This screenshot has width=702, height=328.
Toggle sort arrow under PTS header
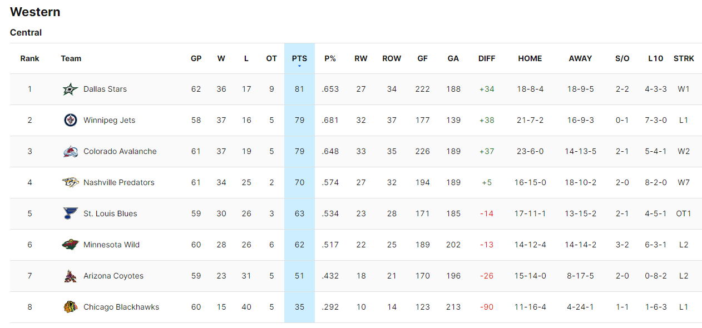(x=299, y=66)
